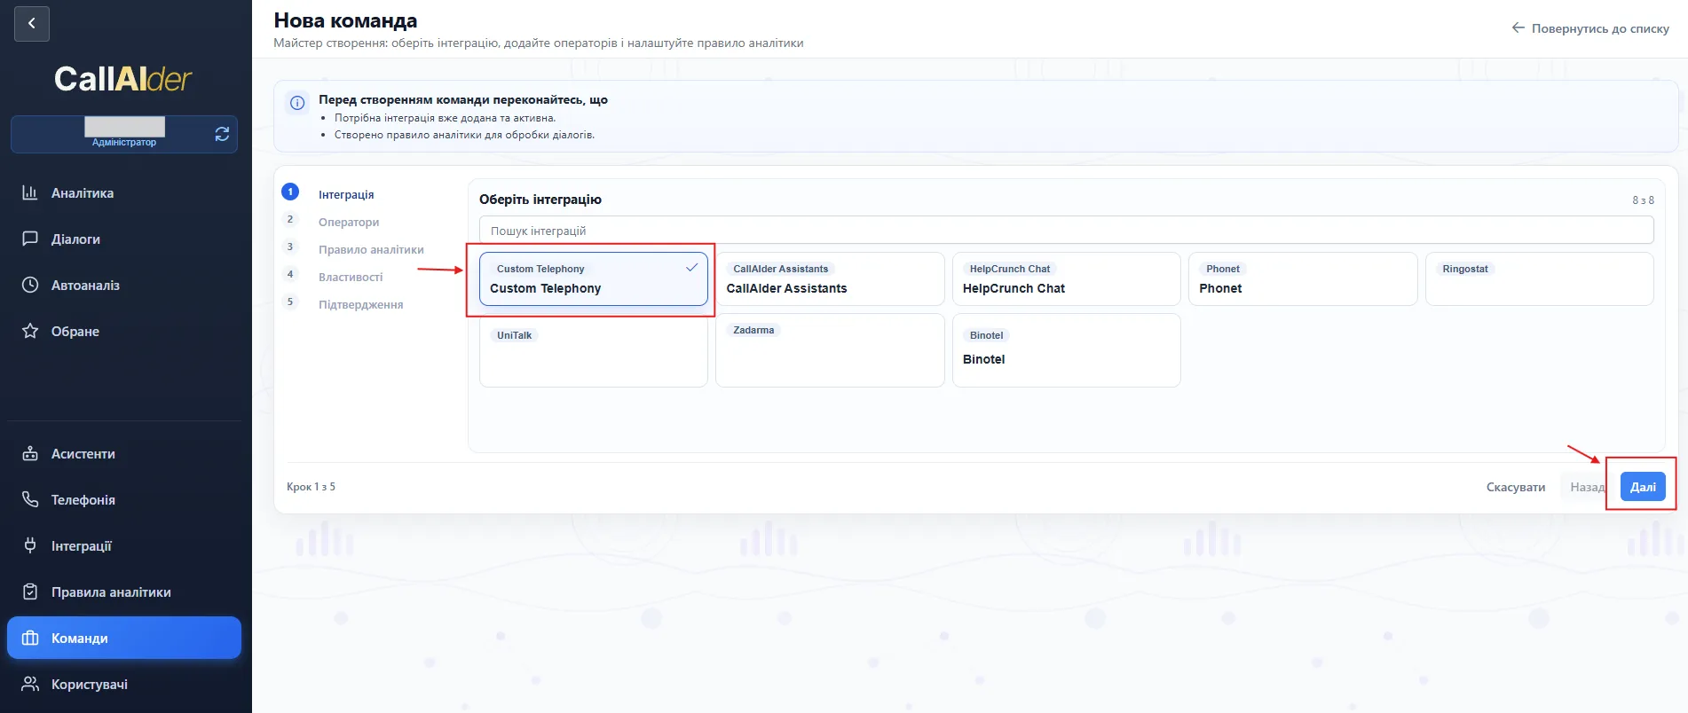
Task: Click the Інтеграції plug icon
Action: click(x=30, y=545)
